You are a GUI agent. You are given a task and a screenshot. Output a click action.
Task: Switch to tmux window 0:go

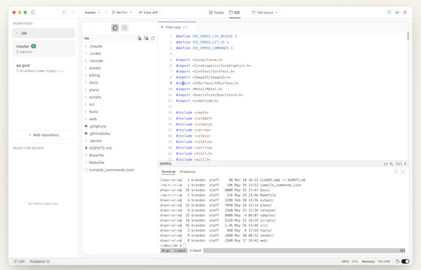pos(166,251)
